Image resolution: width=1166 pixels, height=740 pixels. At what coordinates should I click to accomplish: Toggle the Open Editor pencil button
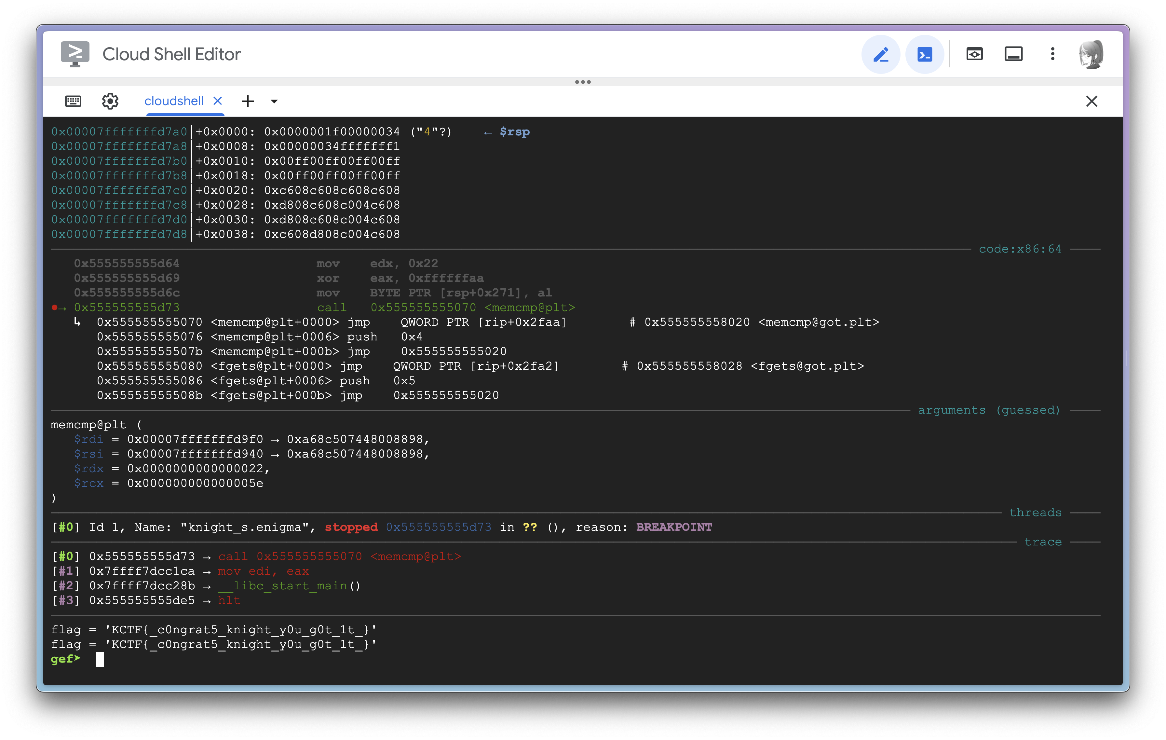(880, 54)
